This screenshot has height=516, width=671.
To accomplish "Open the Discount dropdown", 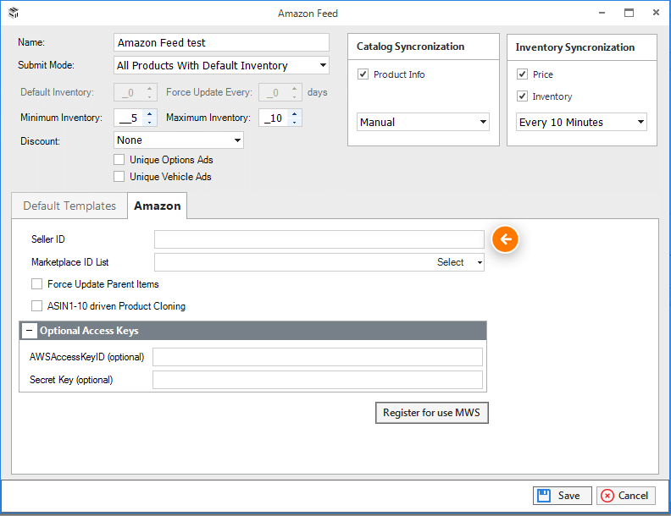I will click(237, 140).
